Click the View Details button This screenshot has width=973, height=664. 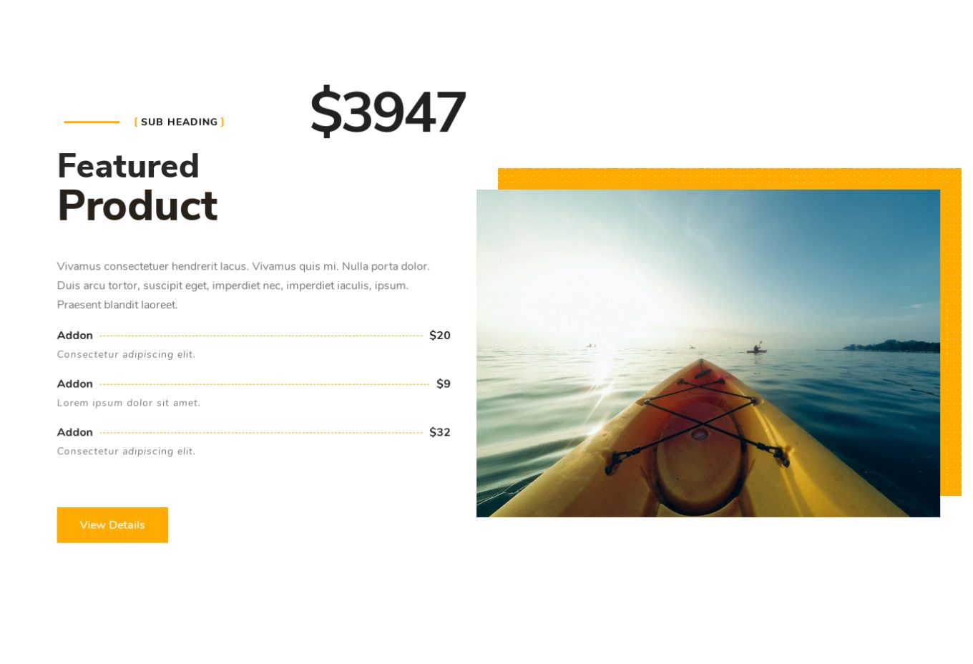coord(112,524)
